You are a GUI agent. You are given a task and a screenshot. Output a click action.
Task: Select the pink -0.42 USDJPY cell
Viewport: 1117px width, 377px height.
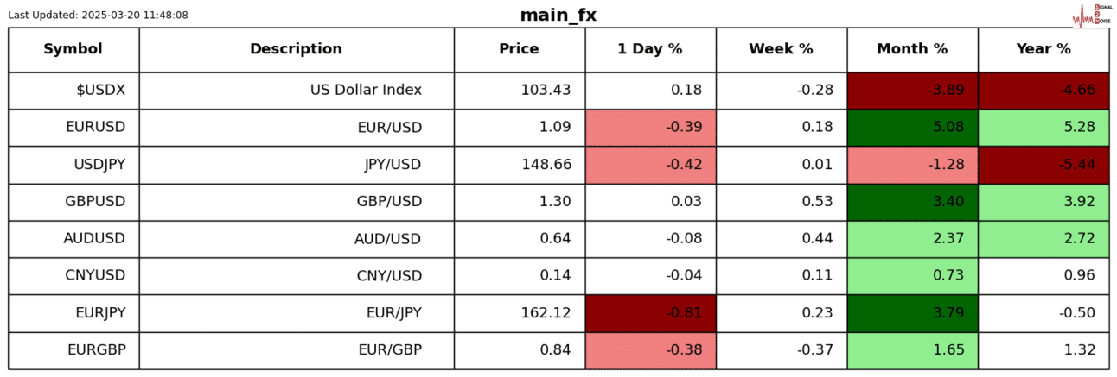coord(650,165)
